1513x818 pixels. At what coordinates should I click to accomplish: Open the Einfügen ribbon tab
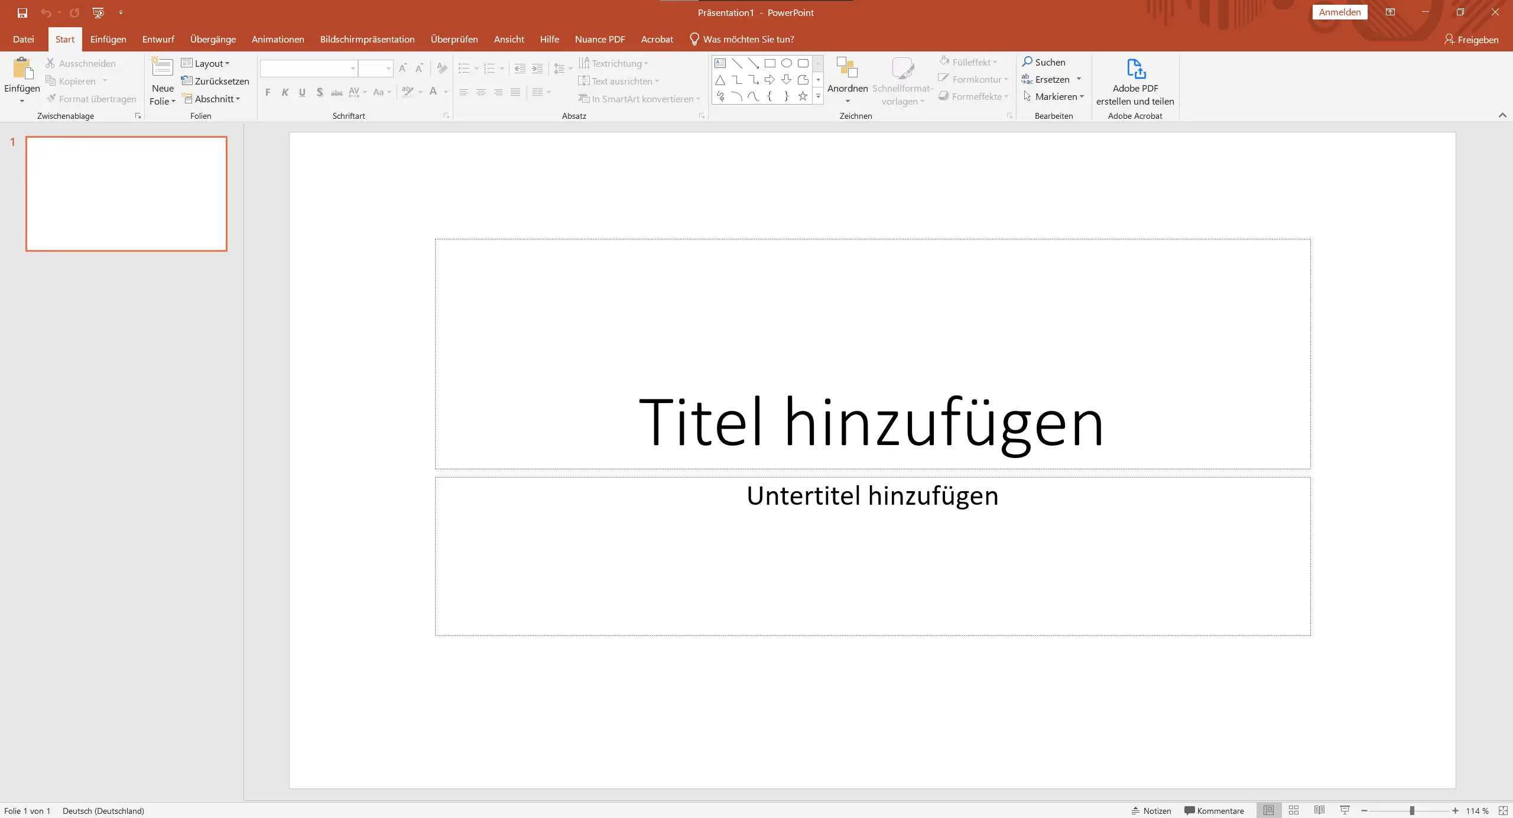(x=108, y=39)
